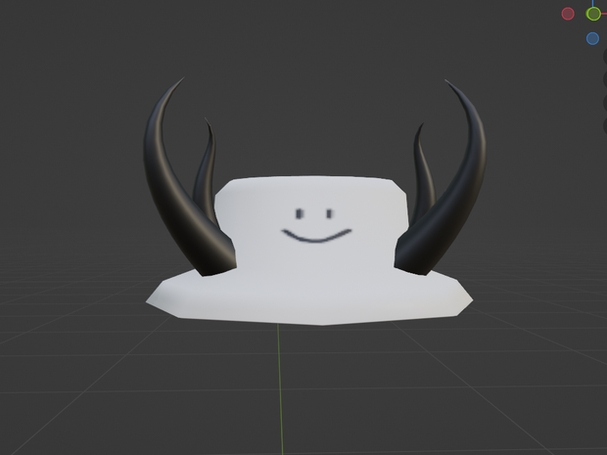Click the green Y axis grid line
Image resolution: width=607 pixels, height=455 pixels.
coord(280,387)
